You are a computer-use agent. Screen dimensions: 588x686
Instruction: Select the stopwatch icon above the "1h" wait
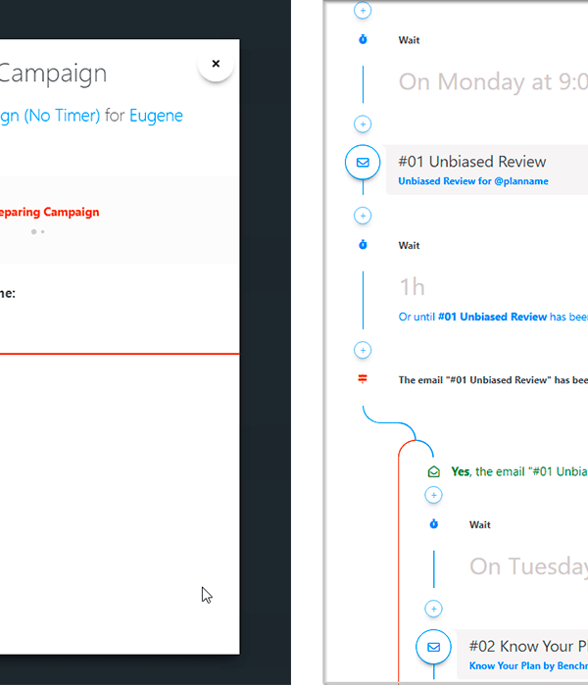pos(363,245)
